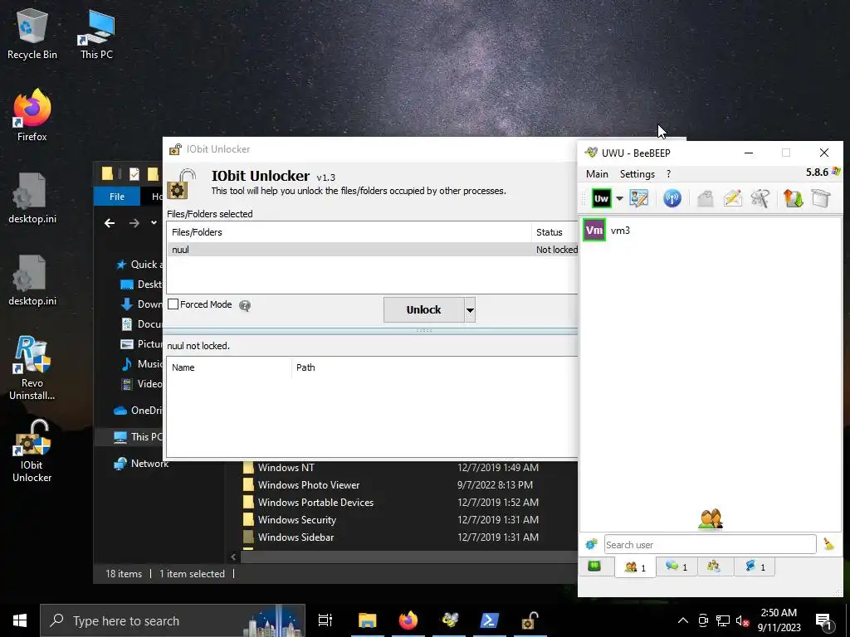Click the Vm purple avatar of vm3
Image resolution: width=850 pixels, height=637 pixels.
(x=594, y=231)
